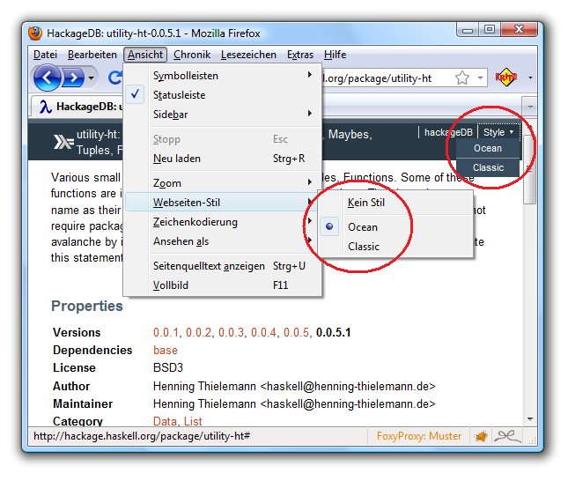The height and width of the screenshot is (481, 568).
Task: Expand the Zoom submenu
Action: pos(223,183)
